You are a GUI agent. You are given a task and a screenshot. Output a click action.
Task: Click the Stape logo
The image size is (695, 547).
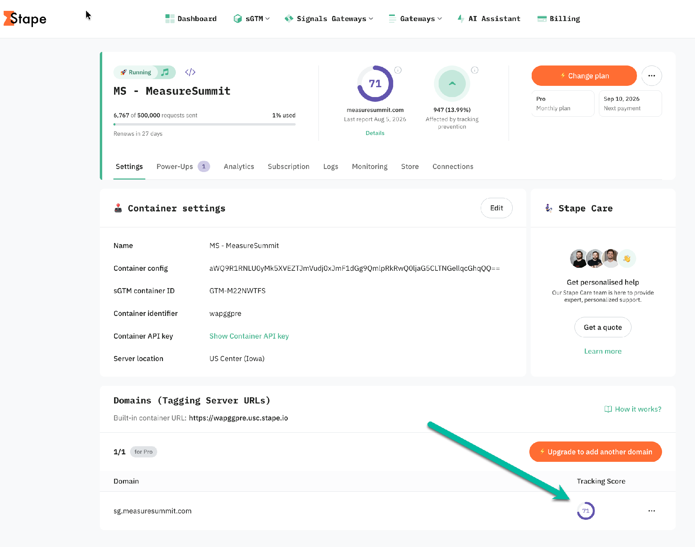coord(25,19)
